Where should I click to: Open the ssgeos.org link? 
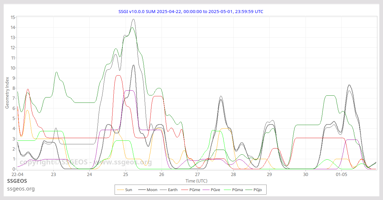(20, 189)
